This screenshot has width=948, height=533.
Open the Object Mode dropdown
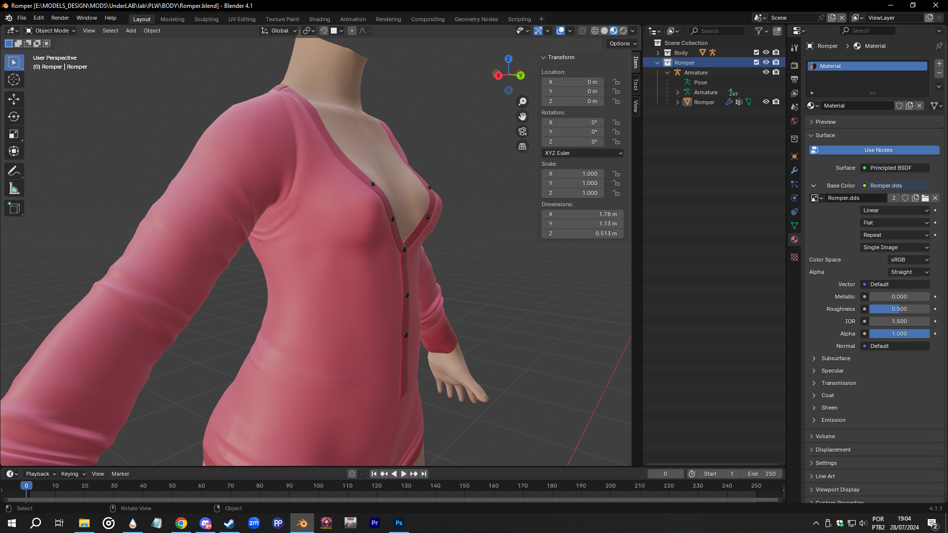[49, 31]
